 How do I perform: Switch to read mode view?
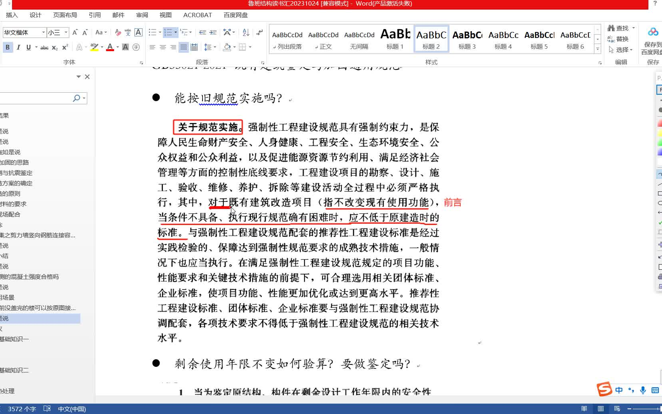[x=584, y=409]
